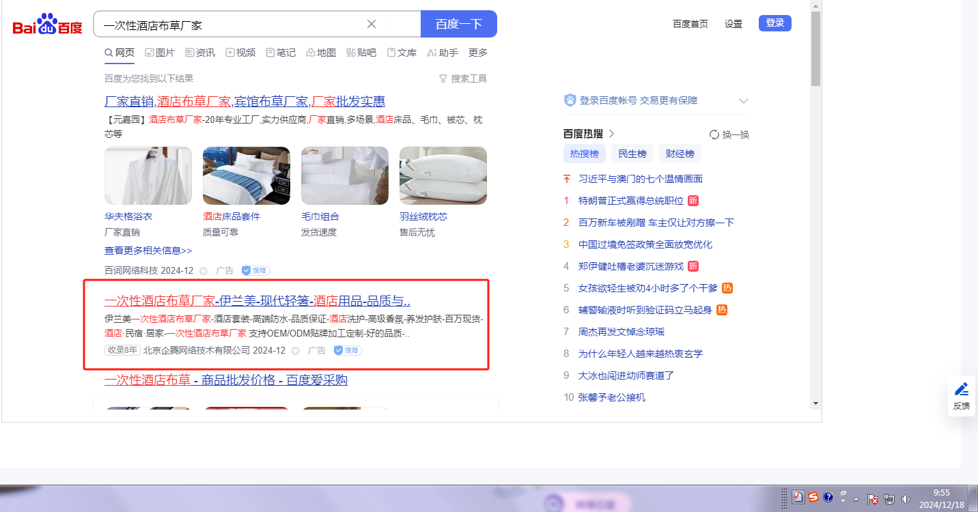Click the blue help question-mark tray icon
978x512 pixels.
828,498
